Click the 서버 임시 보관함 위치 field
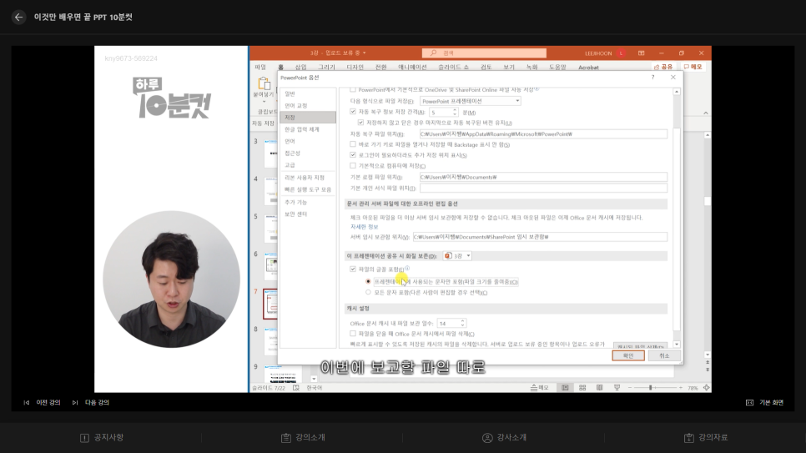 (540, 237)
